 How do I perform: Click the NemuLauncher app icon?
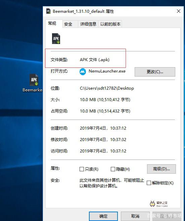click(x=83, y=72)
